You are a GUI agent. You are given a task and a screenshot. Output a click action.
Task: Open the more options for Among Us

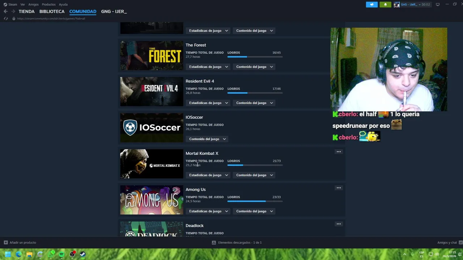tap(339, 188)
